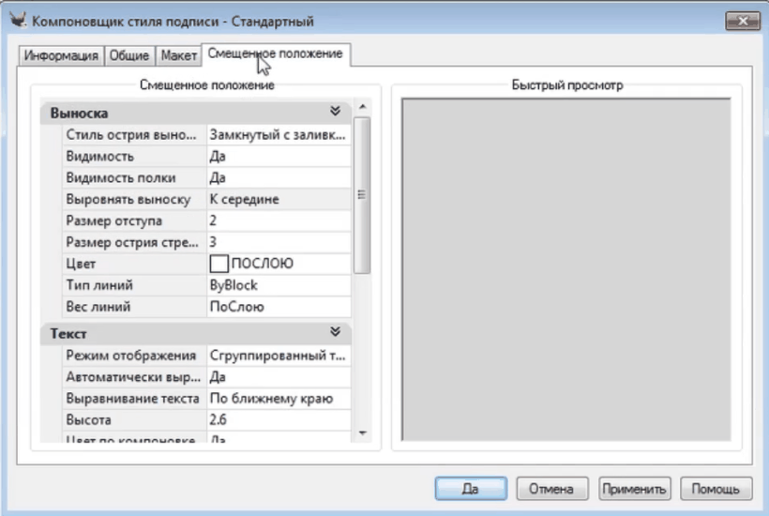Open the Общие tab
769x516 pixels.
click(129, 55)
